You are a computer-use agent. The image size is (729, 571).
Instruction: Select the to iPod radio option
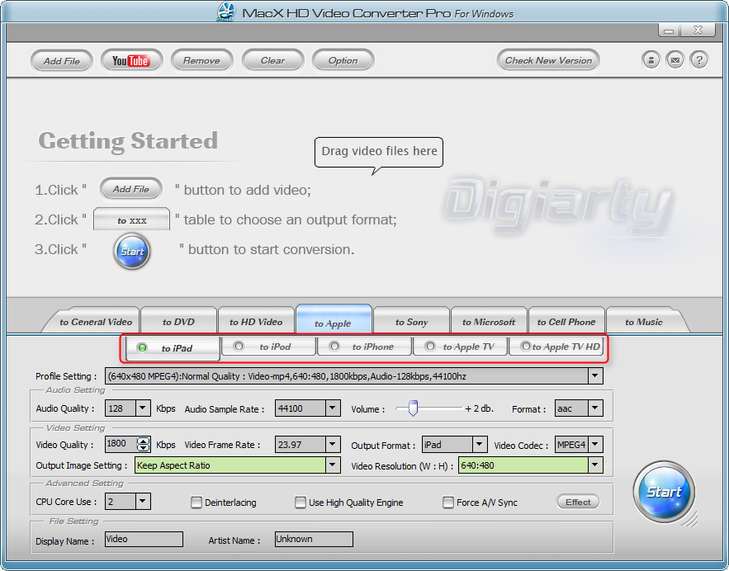click(x=239, y=346)
